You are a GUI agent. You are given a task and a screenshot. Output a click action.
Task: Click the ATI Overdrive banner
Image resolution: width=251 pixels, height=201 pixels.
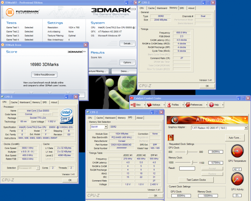(x=207, y=120)
